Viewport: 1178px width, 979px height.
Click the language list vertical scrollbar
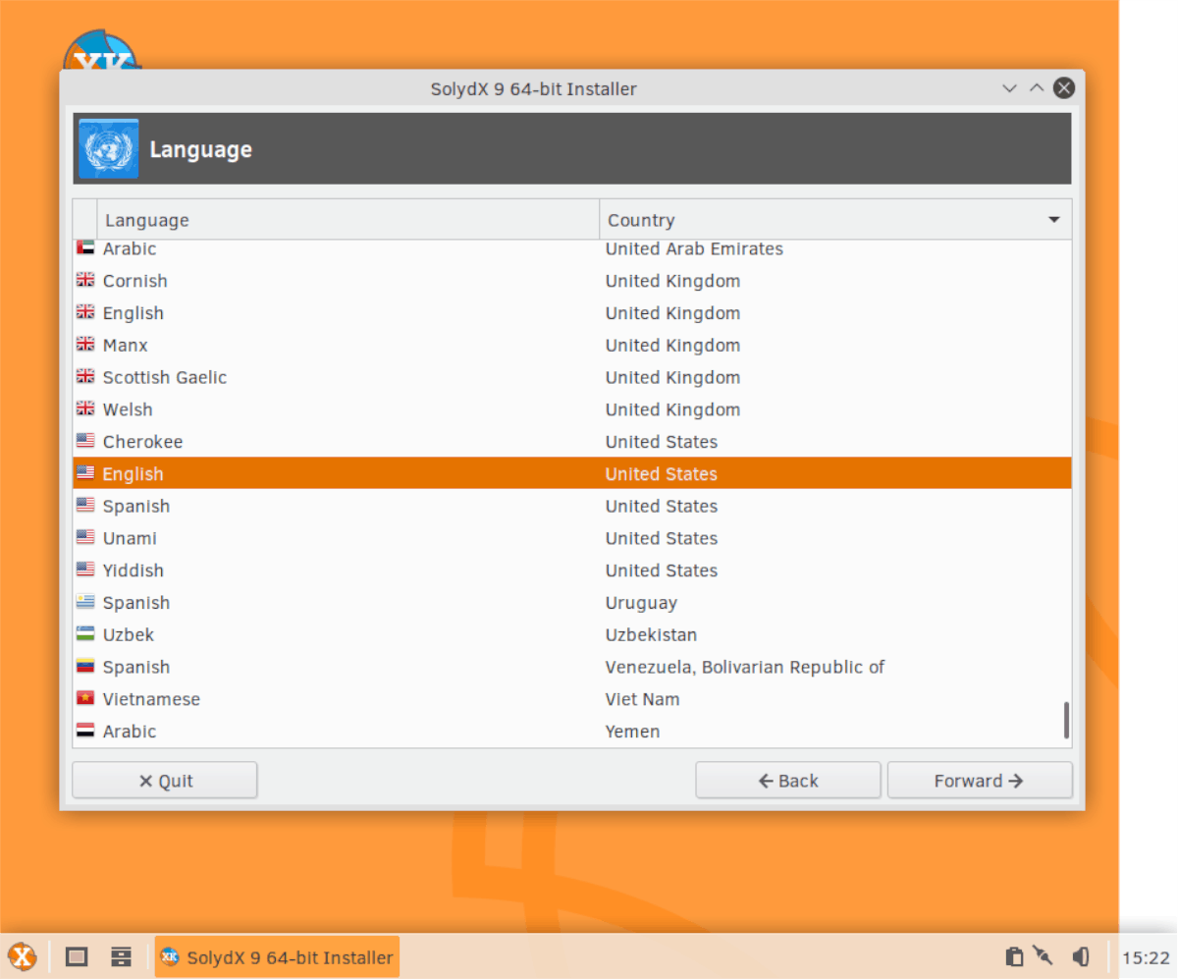click(x=1066, y=720)
